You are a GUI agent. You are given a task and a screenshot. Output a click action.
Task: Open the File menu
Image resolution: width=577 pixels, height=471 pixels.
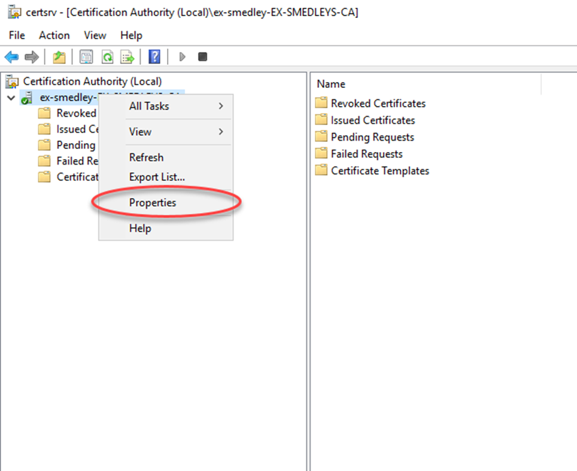(x=17, y=35)
